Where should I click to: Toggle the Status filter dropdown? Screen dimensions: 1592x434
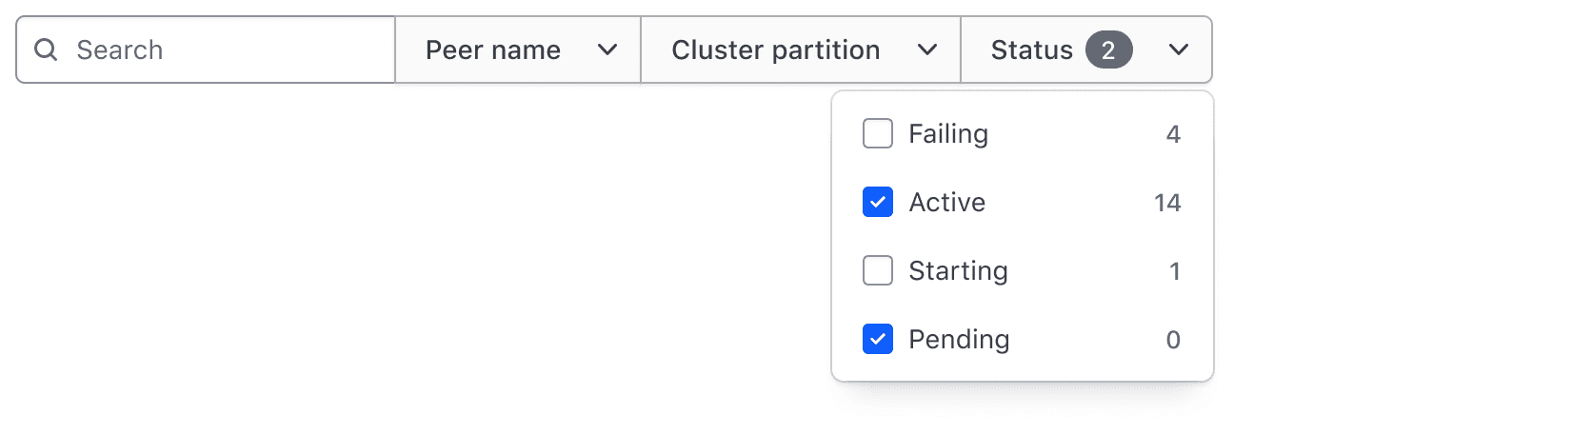point(1086,49)
